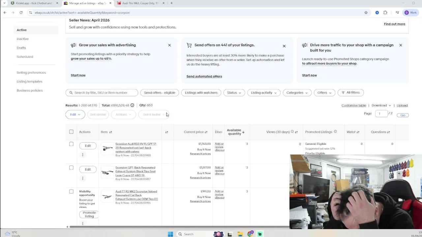Open Scorpion GPF-Back listing thumbnail
The image size is (422, 237).
click(x=107, y=173)
